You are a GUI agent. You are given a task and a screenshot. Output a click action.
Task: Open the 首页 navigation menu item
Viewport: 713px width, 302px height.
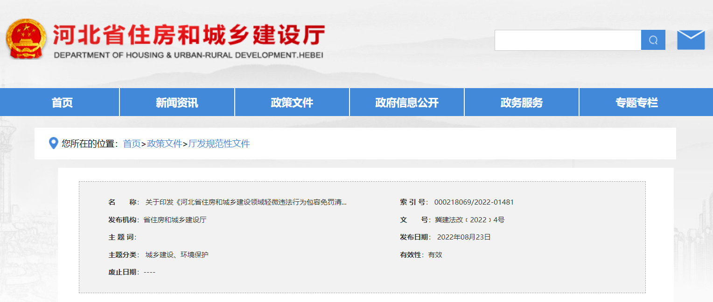pos(62,103)
